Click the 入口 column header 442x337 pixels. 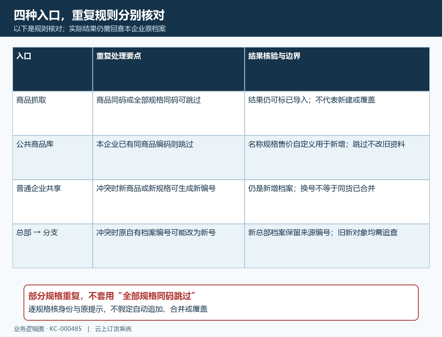(x=52, y=69)
